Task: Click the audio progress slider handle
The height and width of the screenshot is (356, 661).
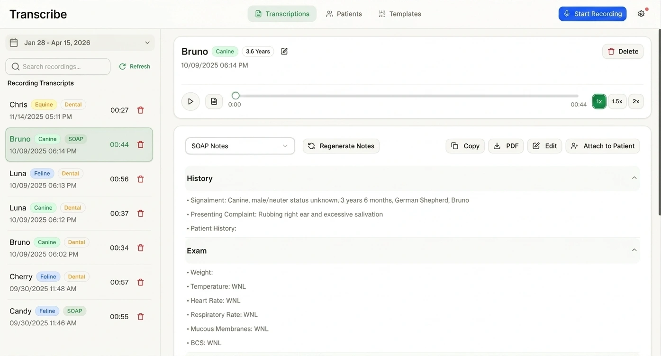Action: [235, 96]
